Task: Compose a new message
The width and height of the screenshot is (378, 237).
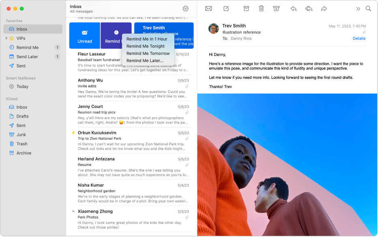Action: (x=226, y=8)
